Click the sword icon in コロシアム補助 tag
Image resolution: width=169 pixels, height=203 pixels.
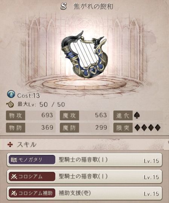14,193
